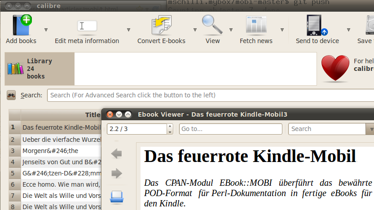
Task: Go forward with viewer right arrow
Action: [116, 173]
